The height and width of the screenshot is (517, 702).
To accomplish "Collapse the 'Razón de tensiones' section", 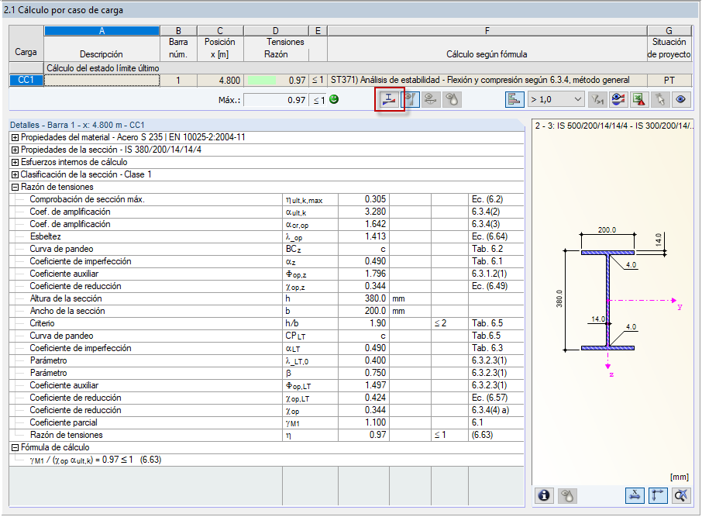I will click(15, 187).
